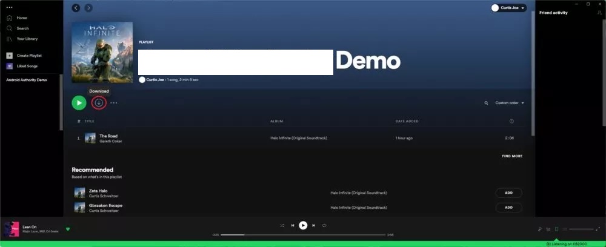Click the Gbraakon Escape album thumbnail

(79, 208)
